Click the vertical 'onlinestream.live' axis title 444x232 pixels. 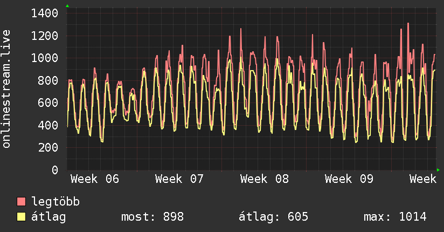6,89
